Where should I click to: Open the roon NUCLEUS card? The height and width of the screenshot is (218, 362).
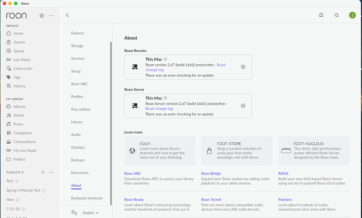click(x=314, y=151)
